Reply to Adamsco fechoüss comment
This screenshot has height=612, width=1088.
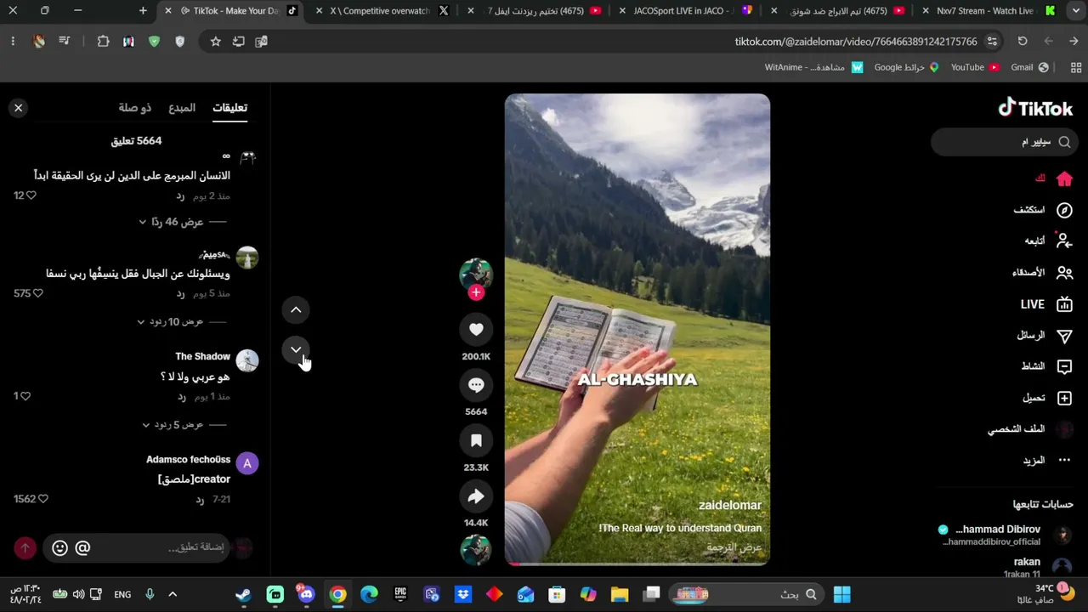[200, 500]
